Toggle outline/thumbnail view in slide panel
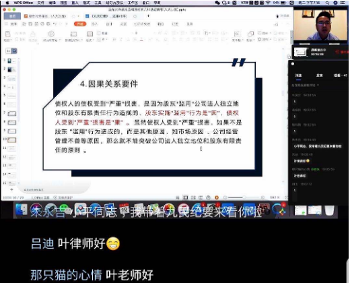 click(x=8, y=51)
